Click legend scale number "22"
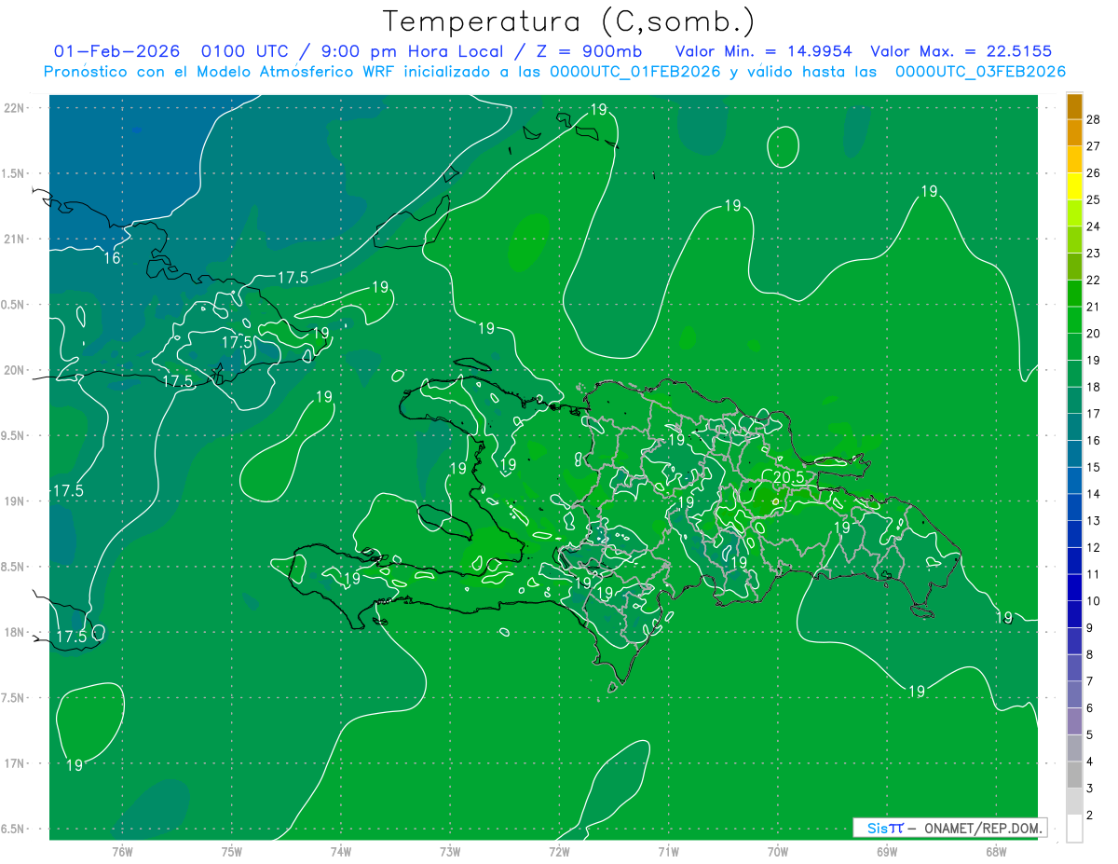1118x864 pixels. tap(1095, 280)
